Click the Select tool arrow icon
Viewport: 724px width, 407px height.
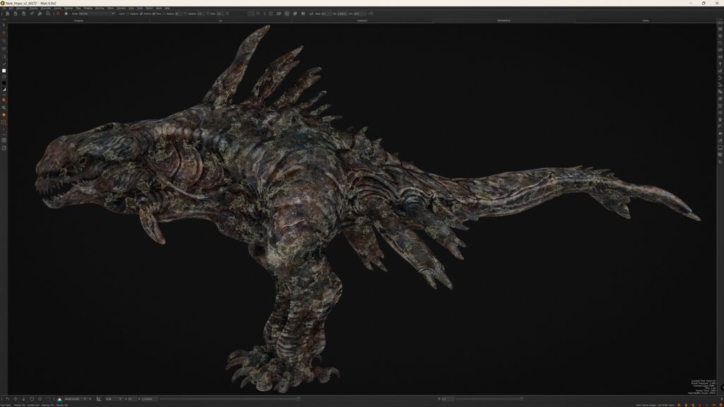pos(4,25)
